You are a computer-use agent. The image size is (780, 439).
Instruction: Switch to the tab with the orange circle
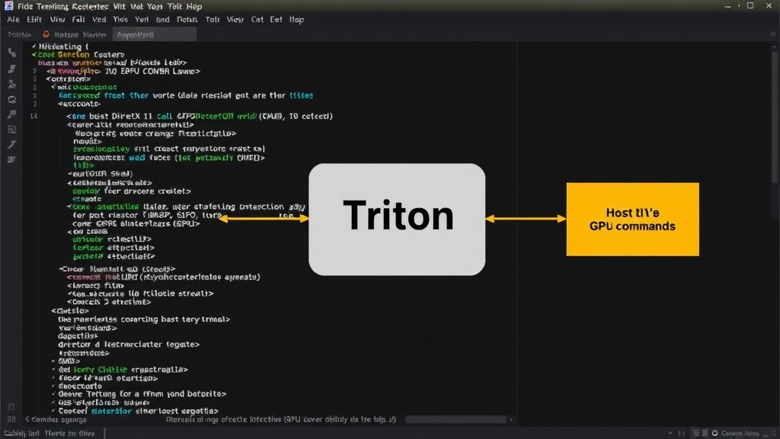pos(75,35)
